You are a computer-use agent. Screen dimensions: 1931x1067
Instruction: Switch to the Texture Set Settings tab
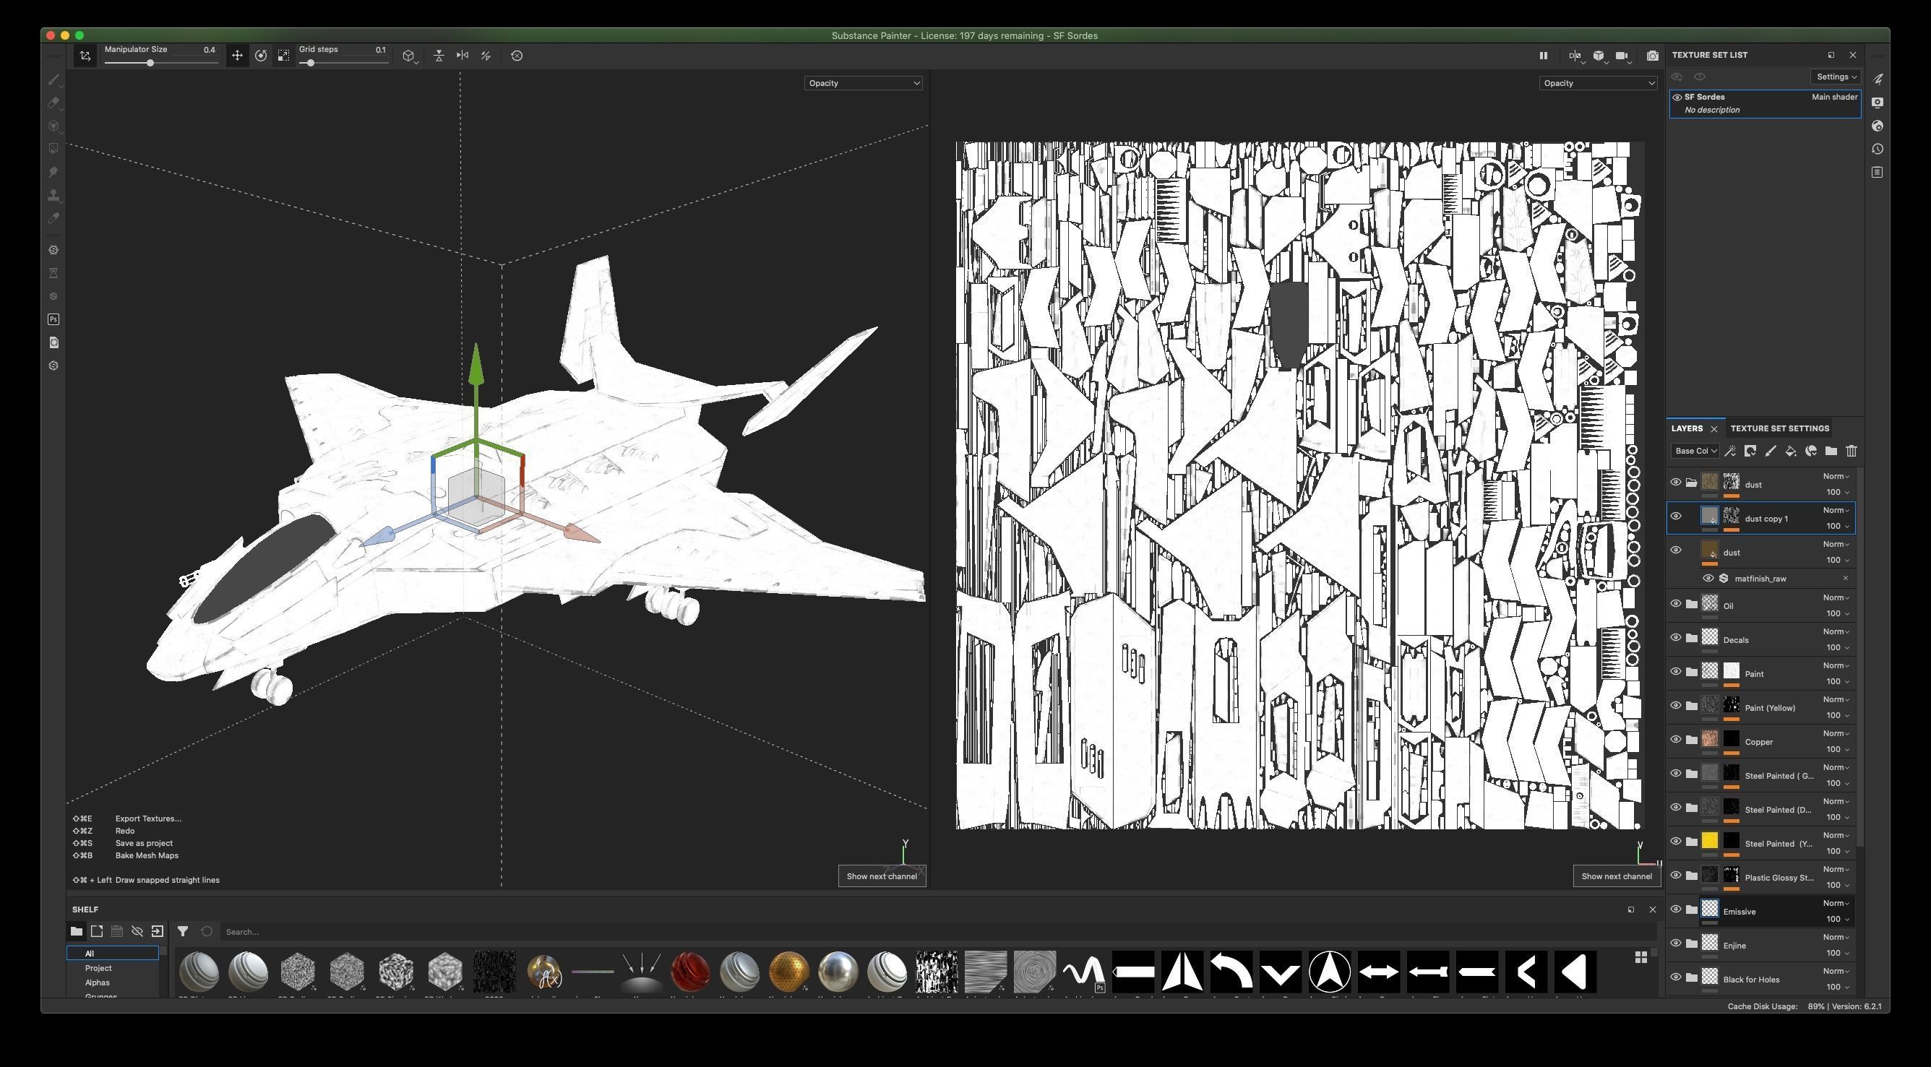tap(1779, 428)
